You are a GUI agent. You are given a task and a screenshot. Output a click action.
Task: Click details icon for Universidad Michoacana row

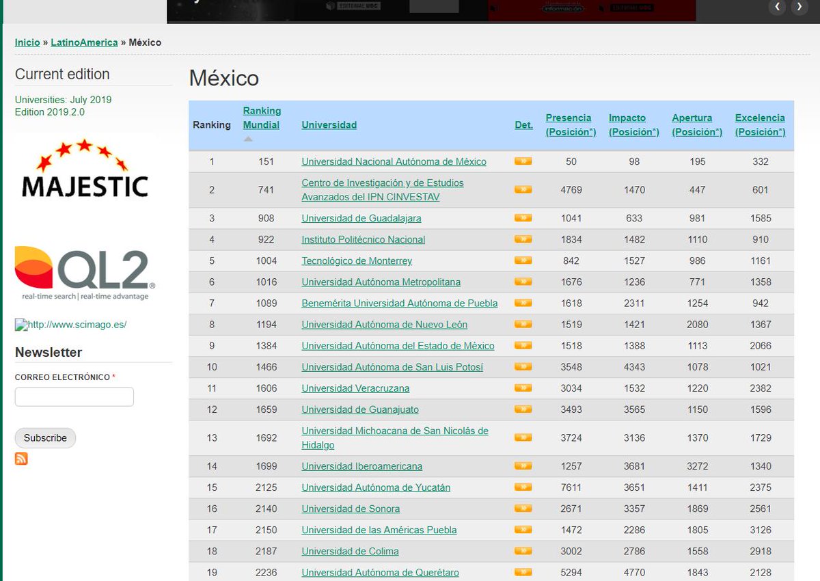click(523, 437)
